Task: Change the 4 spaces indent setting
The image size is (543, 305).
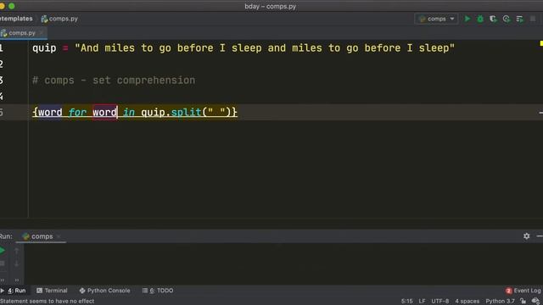Action: tap(467, 302)
